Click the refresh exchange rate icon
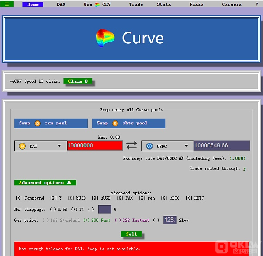The width and height of the screenshot is (263, 256). coord(181,158)
